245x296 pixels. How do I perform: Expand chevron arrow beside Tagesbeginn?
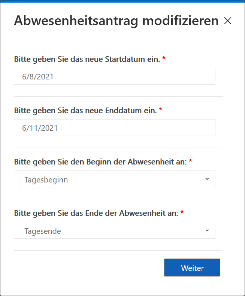tap(207, 179)
